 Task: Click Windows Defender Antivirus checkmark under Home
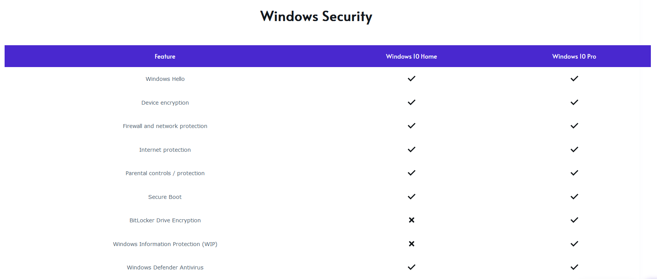[411, 267]
